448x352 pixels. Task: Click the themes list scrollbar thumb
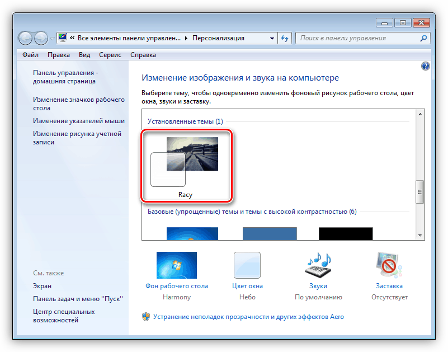coord(419,192)
